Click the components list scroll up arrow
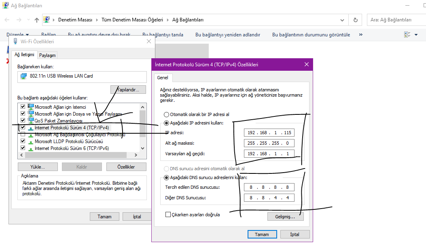This screenshot has width=426, height=247. pos(143,107)
